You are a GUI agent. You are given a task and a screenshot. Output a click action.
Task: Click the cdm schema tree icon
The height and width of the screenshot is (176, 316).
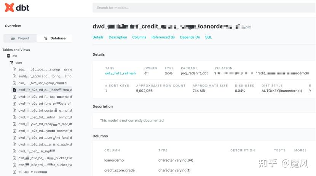tap(12, 62)
